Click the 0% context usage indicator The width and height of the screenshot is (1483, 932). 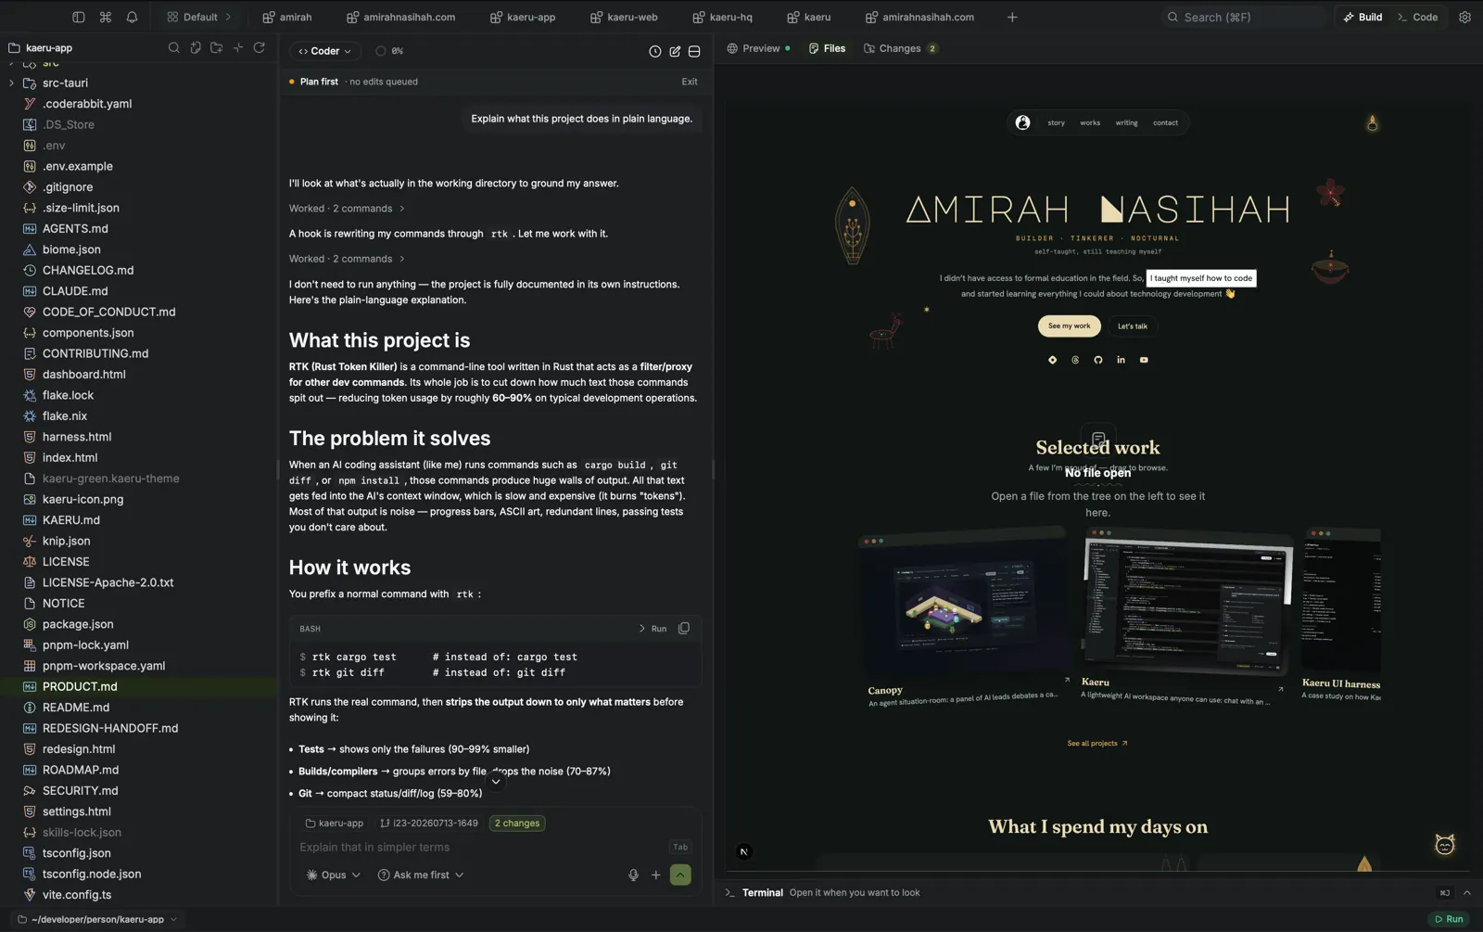389,51
